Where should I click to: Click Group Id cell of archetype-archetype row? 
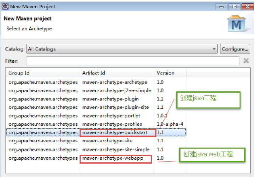(43, 82)
